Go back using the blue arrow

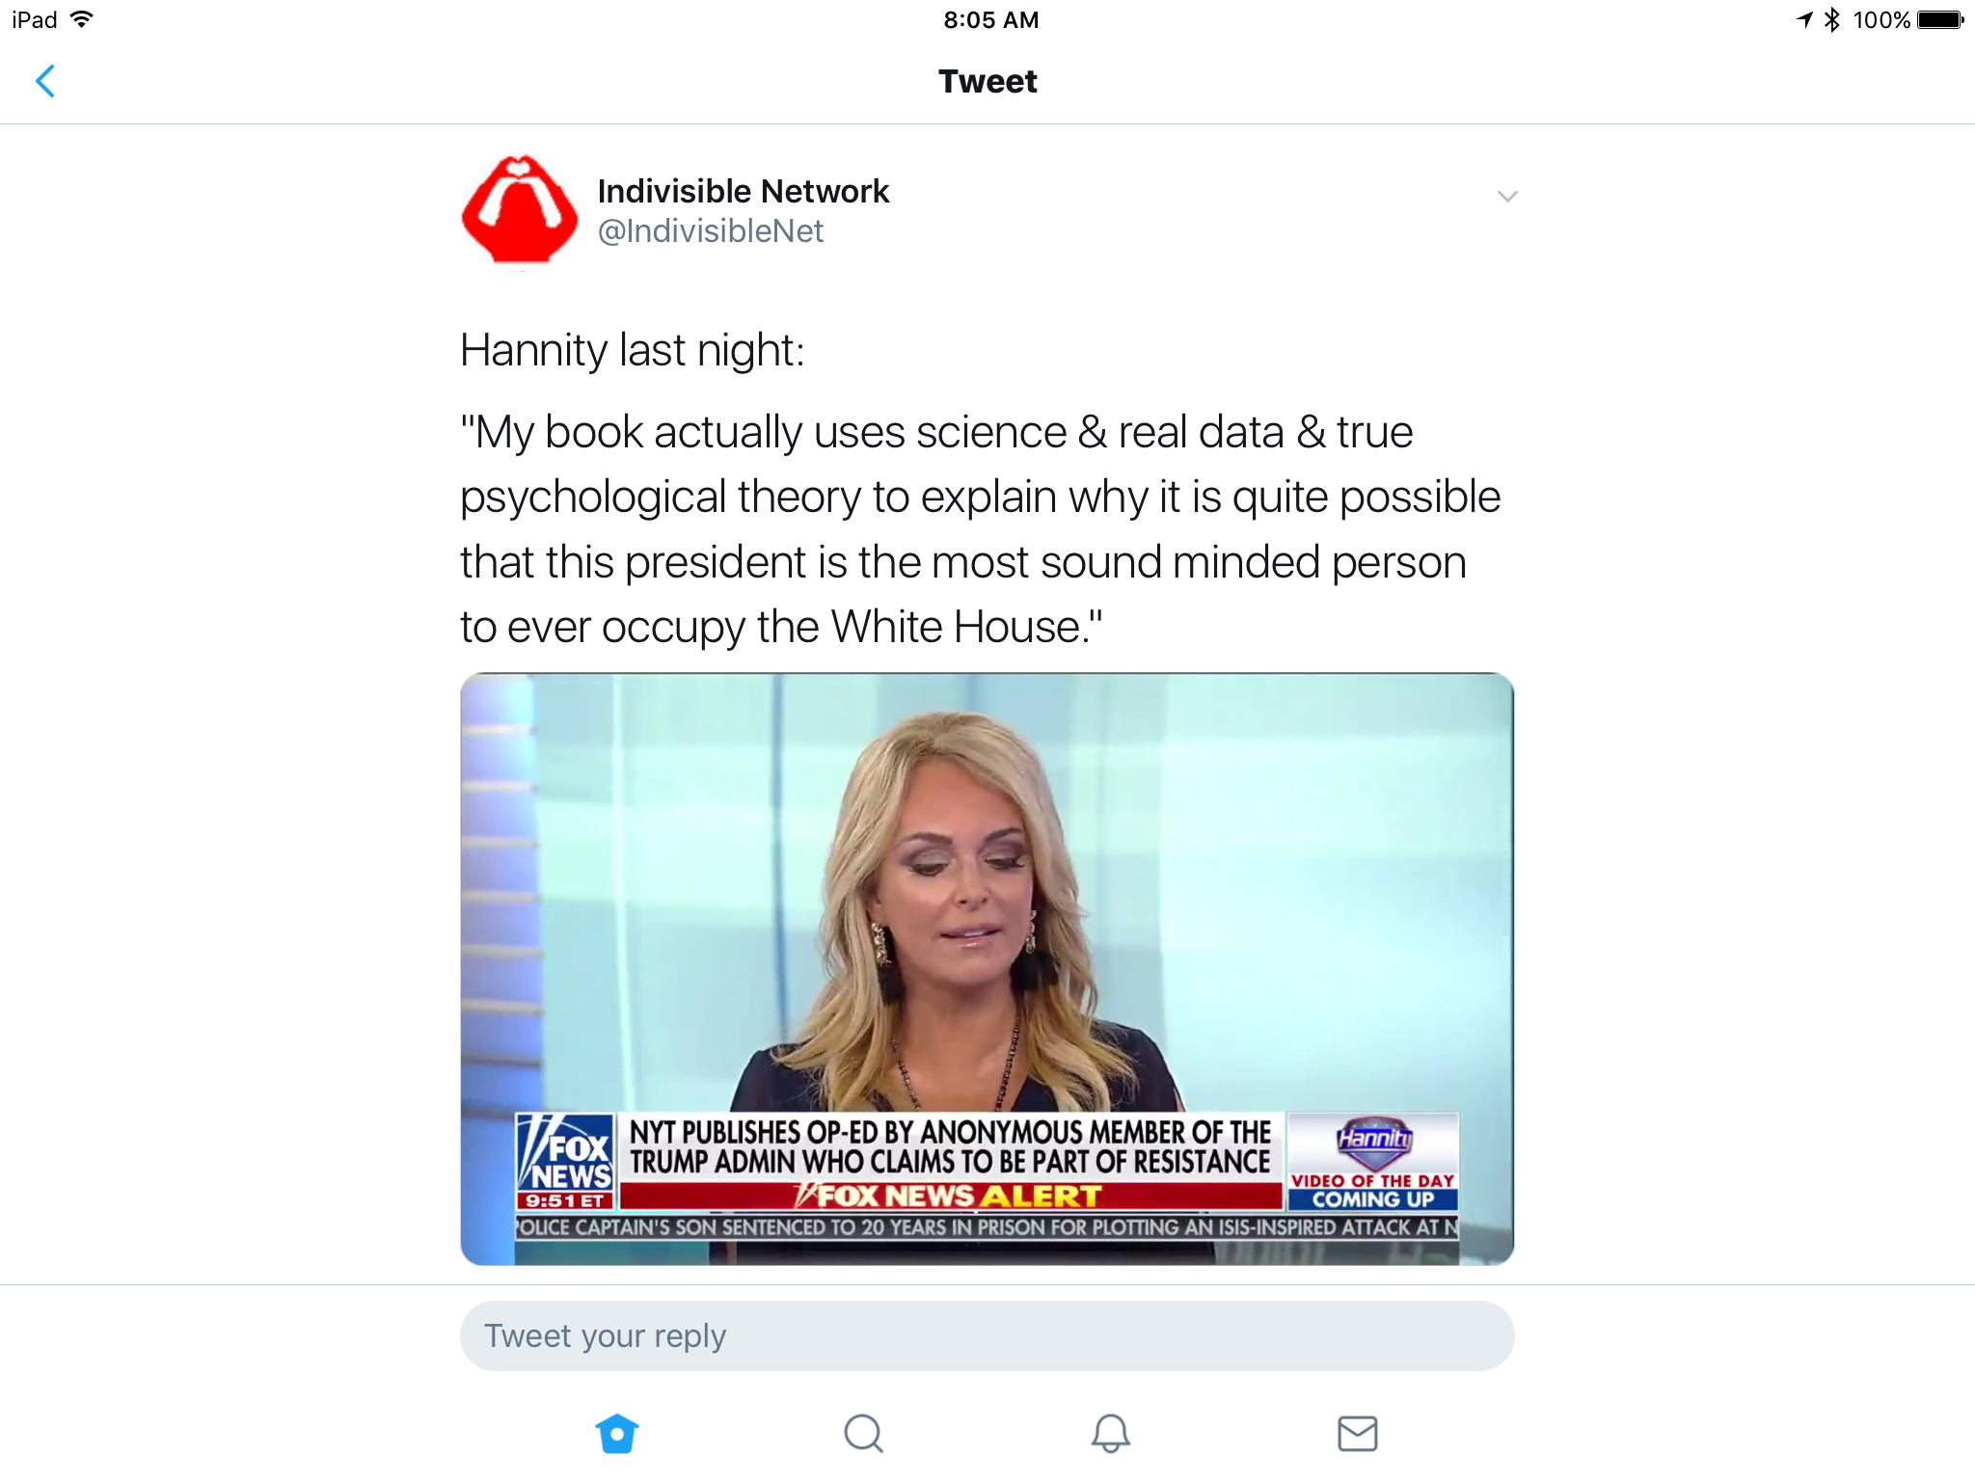(x=45, y=81)
